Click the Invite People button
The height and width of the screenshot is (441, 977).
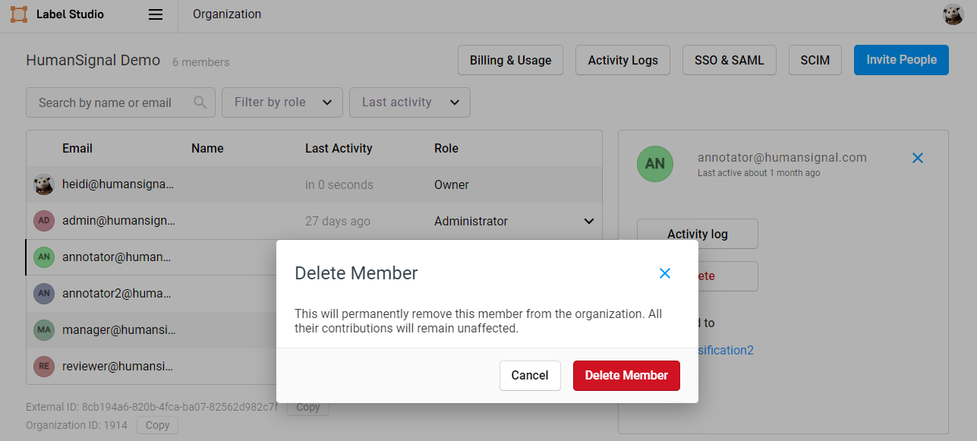(x=901, y=59)
